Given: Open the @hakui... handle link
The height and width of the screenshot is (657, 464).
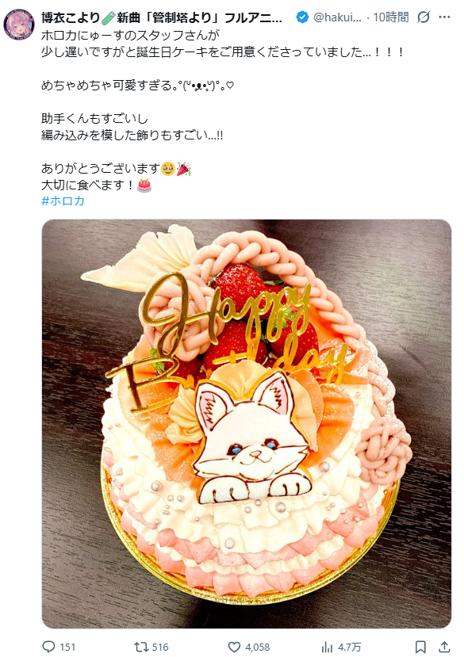Looking at the screenshot, I should coord(337,17).
